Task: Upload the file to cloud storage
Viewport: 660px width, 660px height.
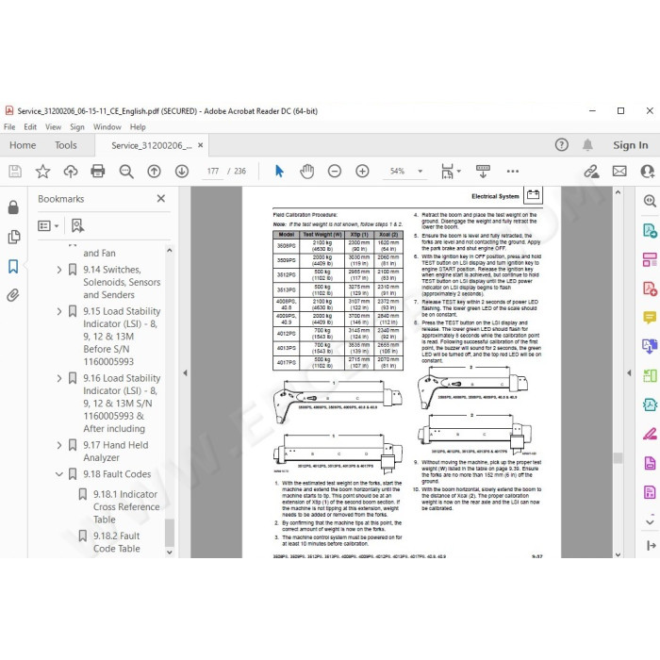Action: [71, 171]
